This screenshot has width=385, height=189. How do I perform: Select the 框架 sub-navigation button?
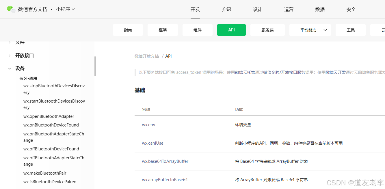pyautogui.click(x=163, y=30)
